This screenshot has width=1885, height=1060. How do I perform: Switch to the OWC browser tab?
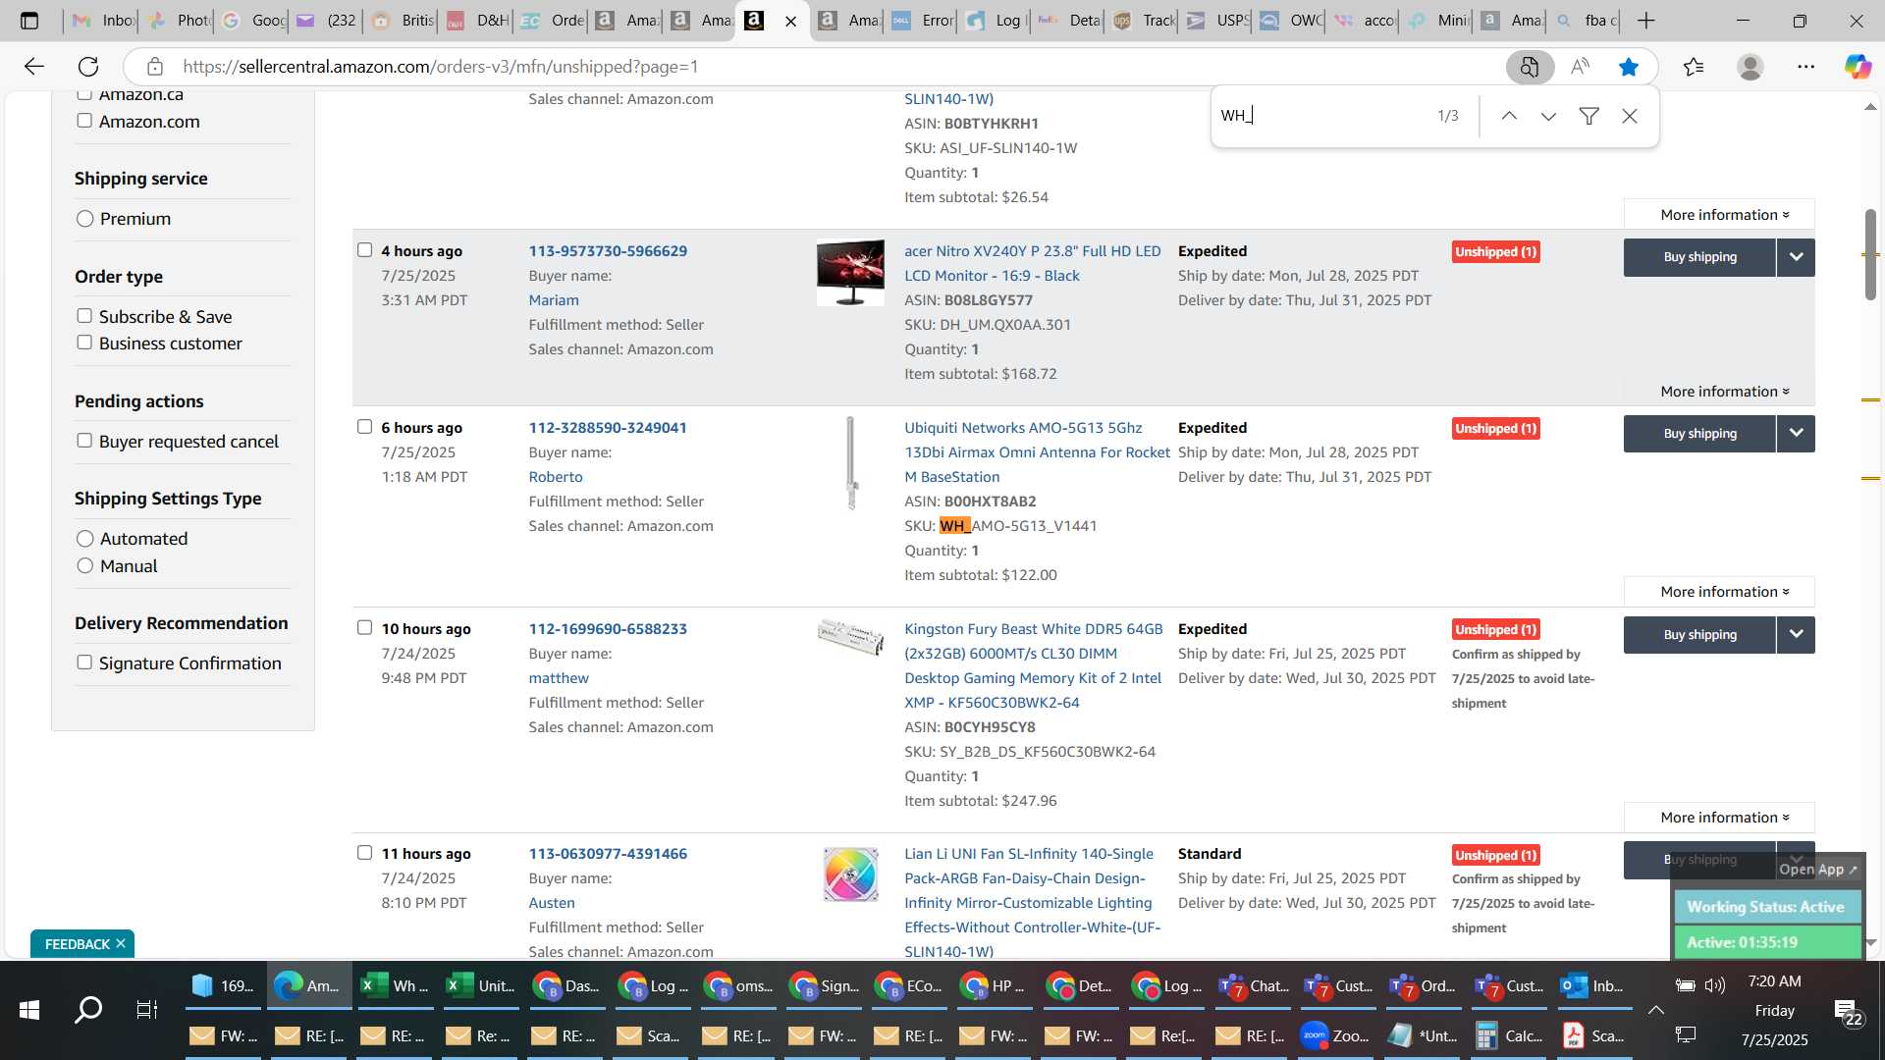coord(1291,21)
